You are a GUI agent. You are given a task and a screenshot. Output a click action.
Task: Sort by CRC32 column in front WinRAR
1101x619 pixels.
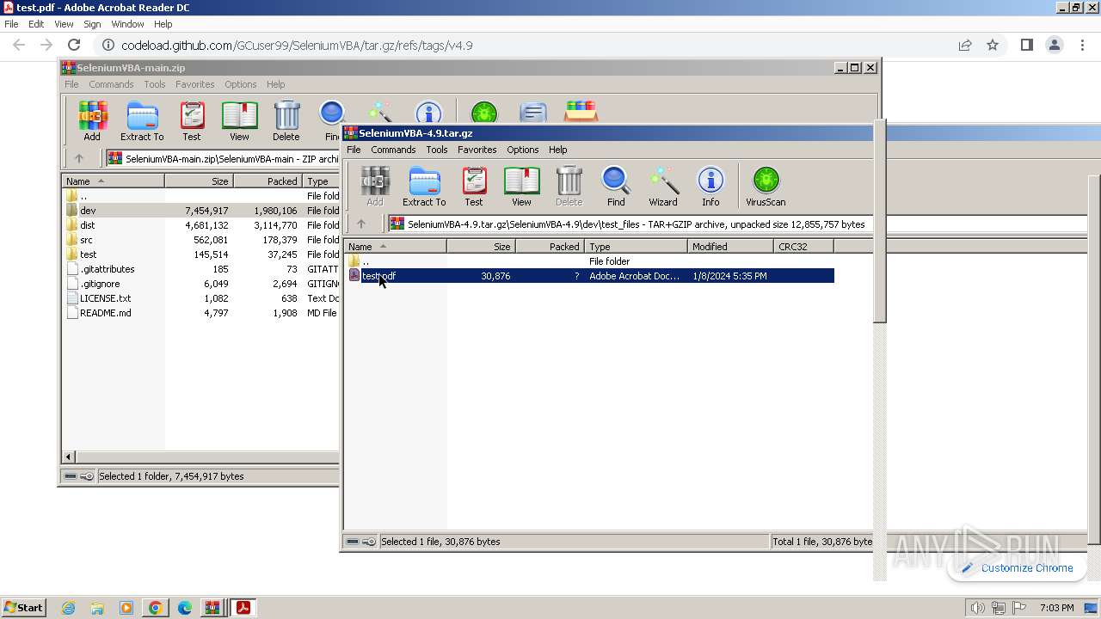(x=803, y=247)
